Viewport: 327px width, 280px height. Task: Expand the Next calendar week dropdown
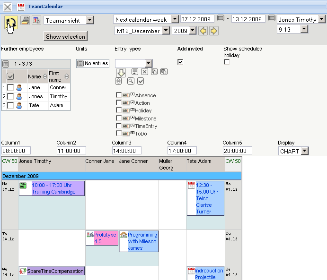[175, 19]
